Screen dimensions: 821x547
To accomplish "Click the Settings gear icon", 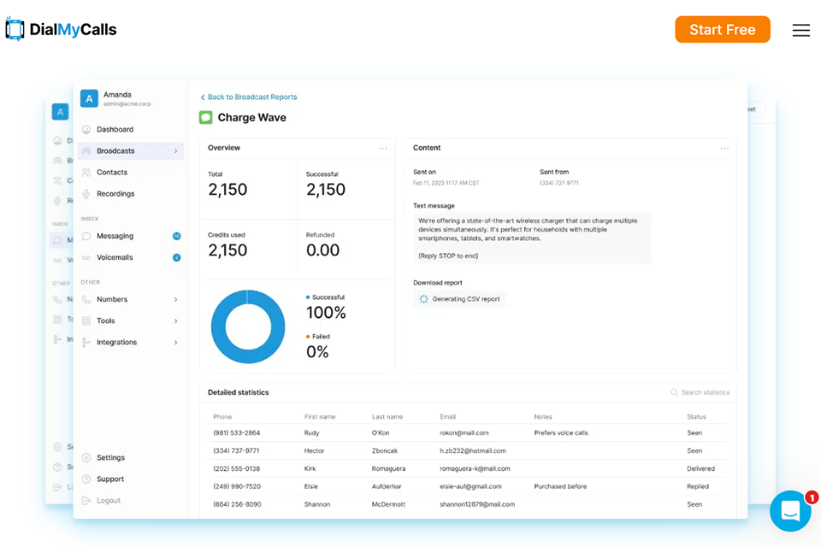I will (x=86, y=457).
